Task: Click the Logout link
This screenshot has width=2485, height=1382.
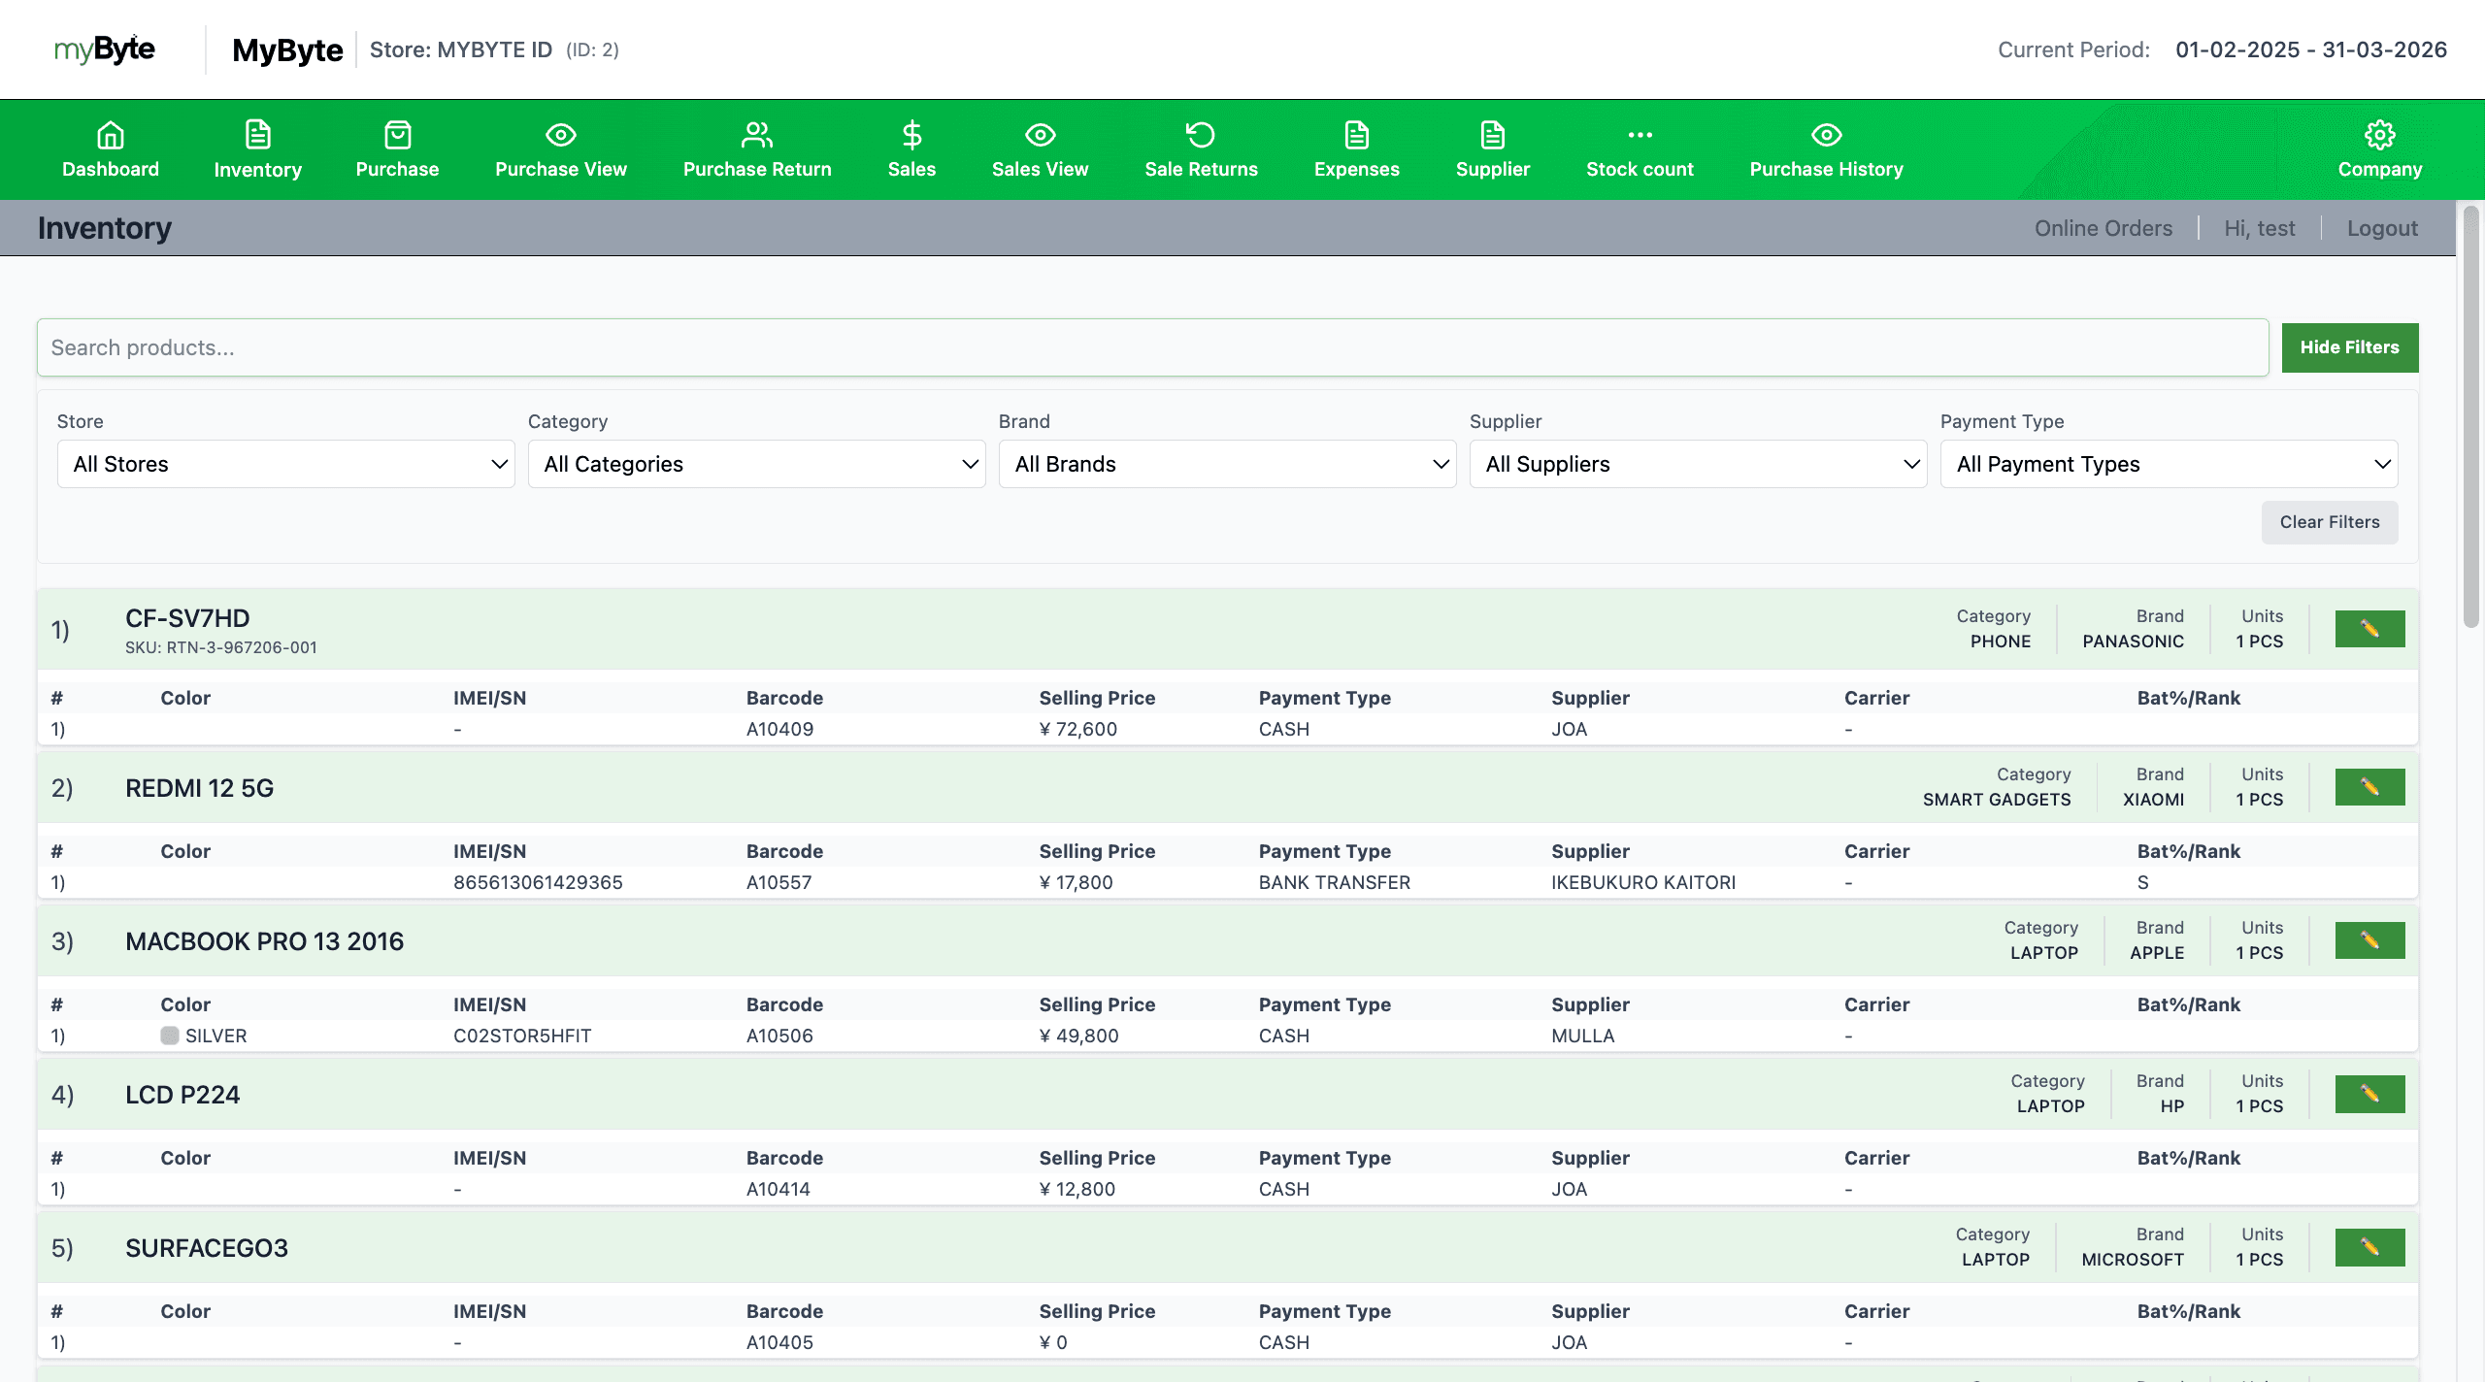Action: click(2382, 228)
